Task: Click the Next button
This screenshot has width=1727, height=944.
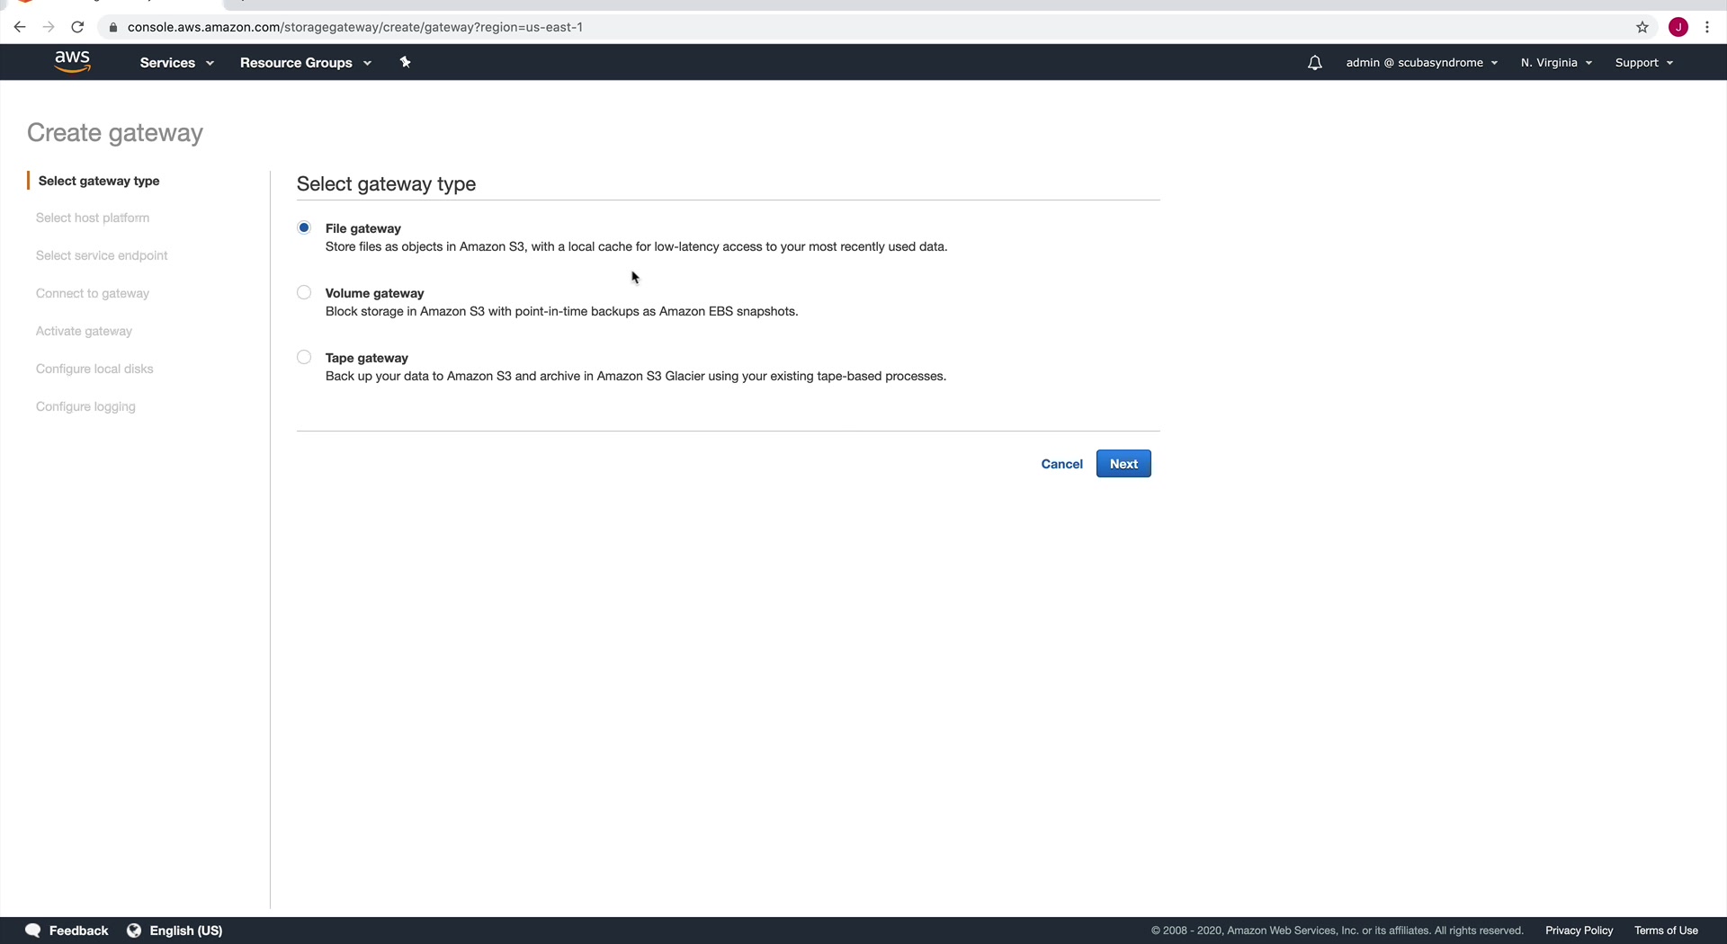Action: pos(1123,464)
